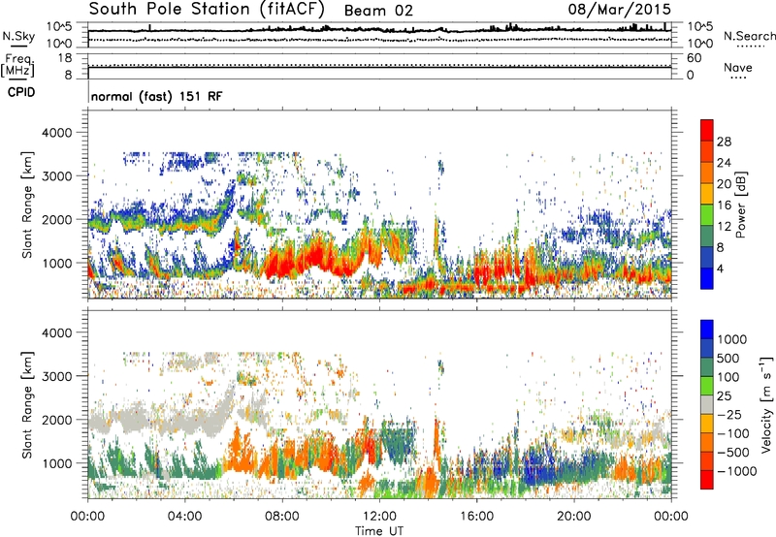Click 'Slant Range [km]' label of the velocity panel
This screenshot has width=776, height=537.
pyautogui.click(x=27, y=404)
